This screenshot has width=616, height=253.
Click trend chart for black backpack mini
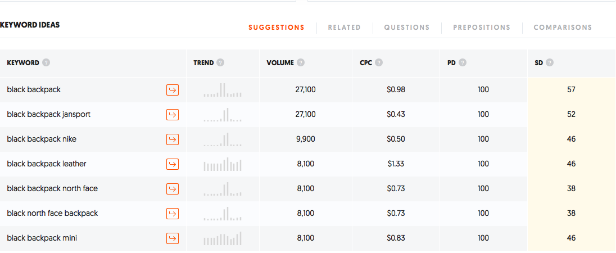[x=222, y=238]
